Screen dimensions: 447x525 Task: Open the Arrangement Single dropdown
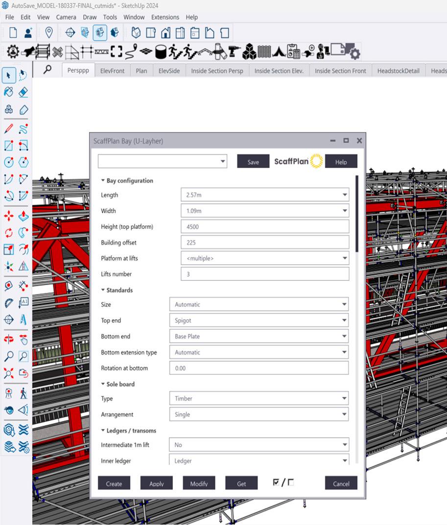click(x=259, y=414)
